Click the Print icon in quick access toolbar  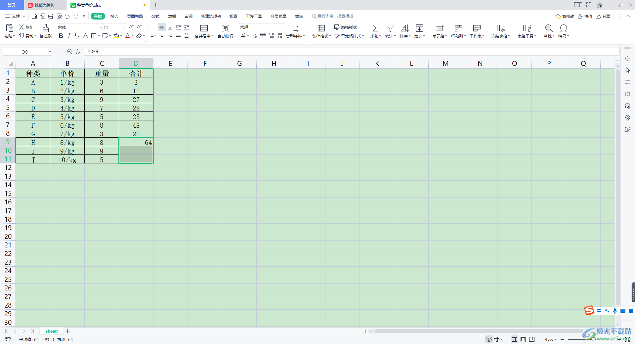tap(51, 16)
